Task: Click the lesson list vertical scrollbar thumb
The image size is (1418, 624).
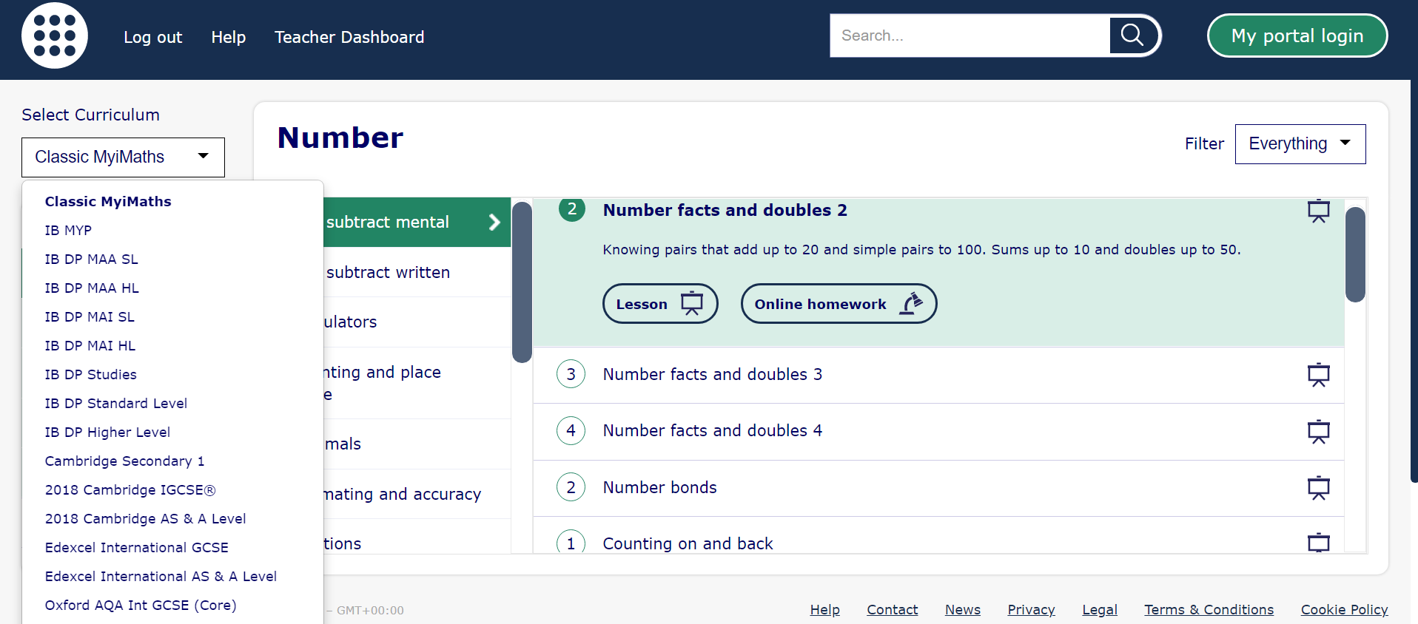Action: pyautogui.click(x=1354, y=255)
